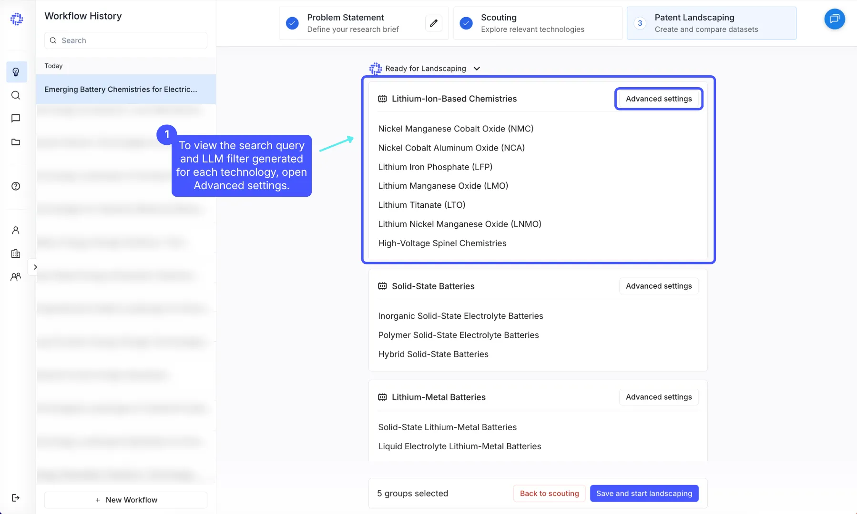Create a New Workflow

126,500
